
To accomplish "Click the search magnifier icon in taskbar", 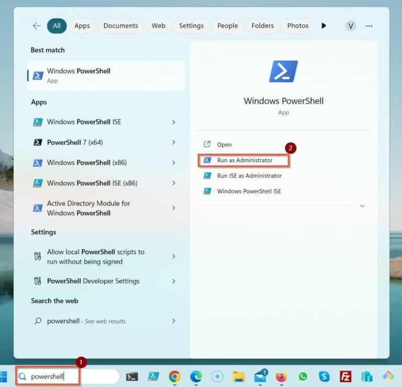I will coord(23,377).
